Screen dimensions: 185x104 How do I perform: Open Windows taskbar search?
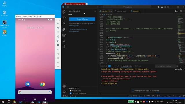point(9,102)
